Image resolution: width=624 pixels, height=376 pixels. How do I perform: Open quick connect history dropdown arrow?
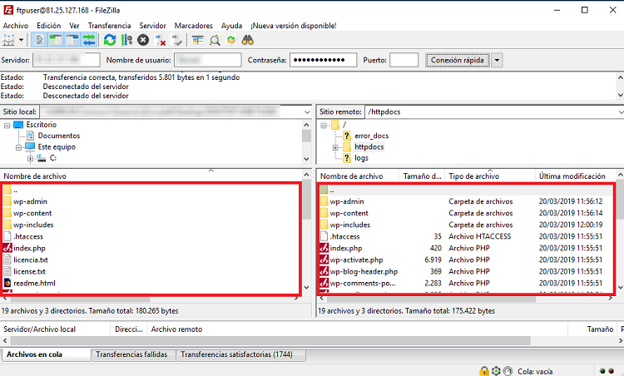pos(497,60)
